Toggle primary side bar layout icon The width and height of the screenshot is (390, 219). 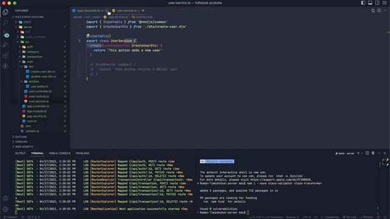363,2
